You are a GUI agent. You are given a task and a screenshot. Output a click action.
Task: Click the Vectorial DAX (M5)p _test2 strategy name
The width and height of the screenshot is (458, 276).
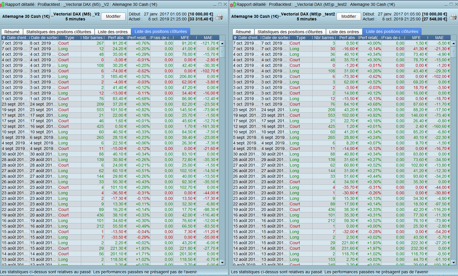point(308,14)
